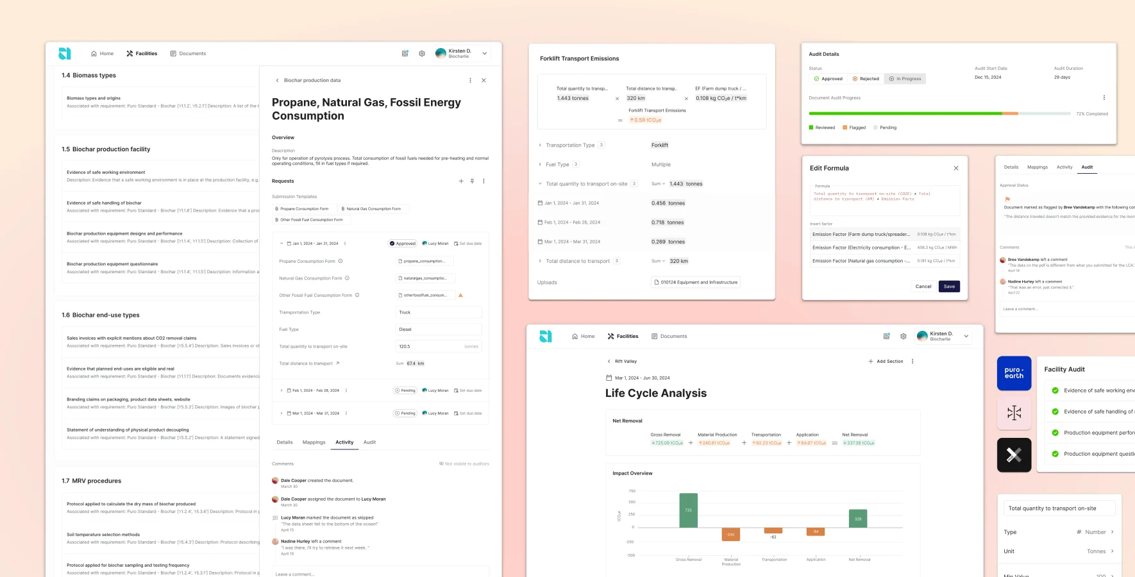The width and height of the screenshot is (1135, 577).
Task: Toggle the In Progress audit status
Action: tap(904, 78)
